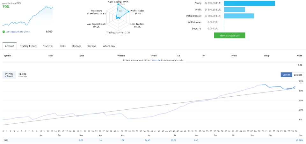
Task: Open the What's new tab
Action: click(x=109, y=46)
